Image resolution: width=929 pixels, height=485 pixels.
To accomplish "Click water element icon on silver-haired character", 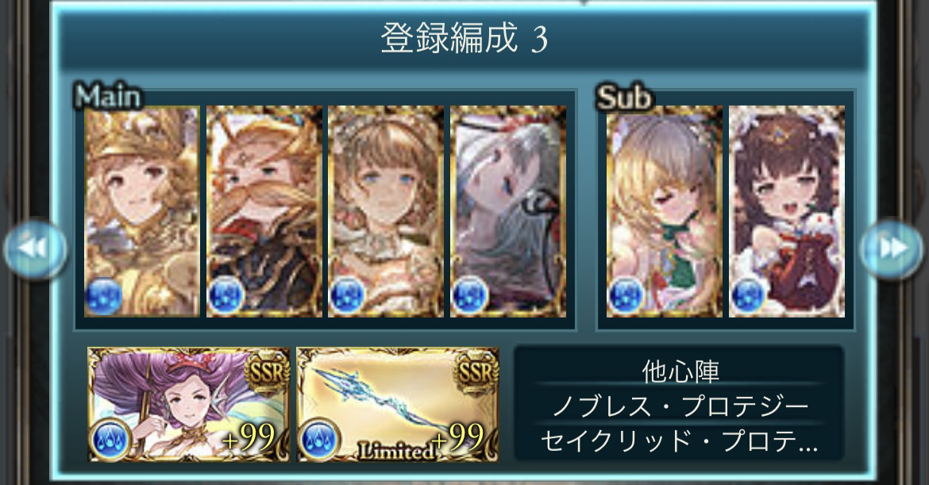I will pos(470,295).
